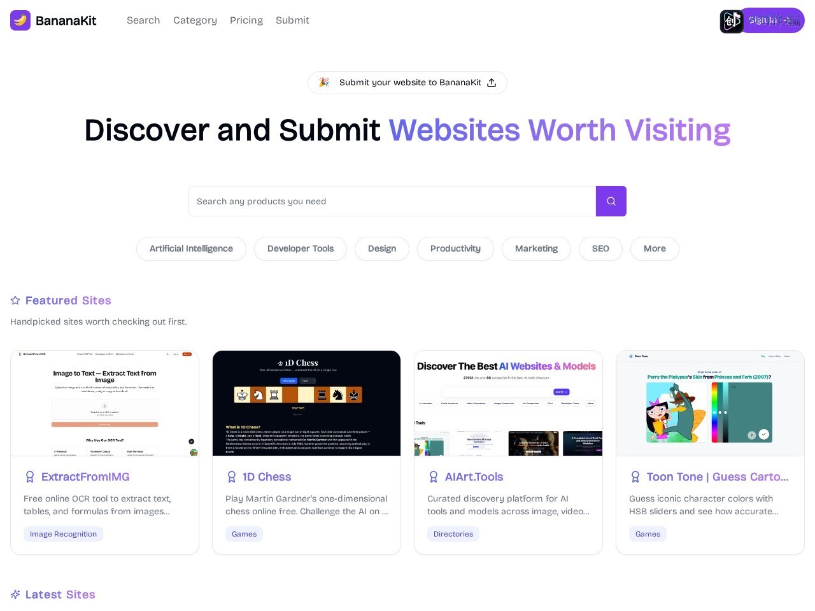Select the Productivity category chip
This screenshot has width=815, height=611.
coord(455,249)
